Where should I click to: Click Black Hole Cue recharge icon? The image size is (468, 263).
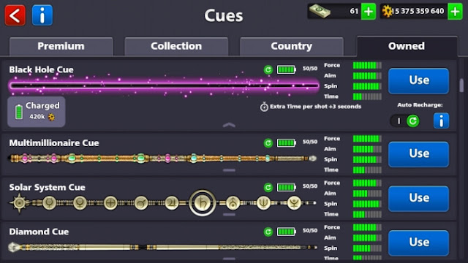[x=268, y=70]
